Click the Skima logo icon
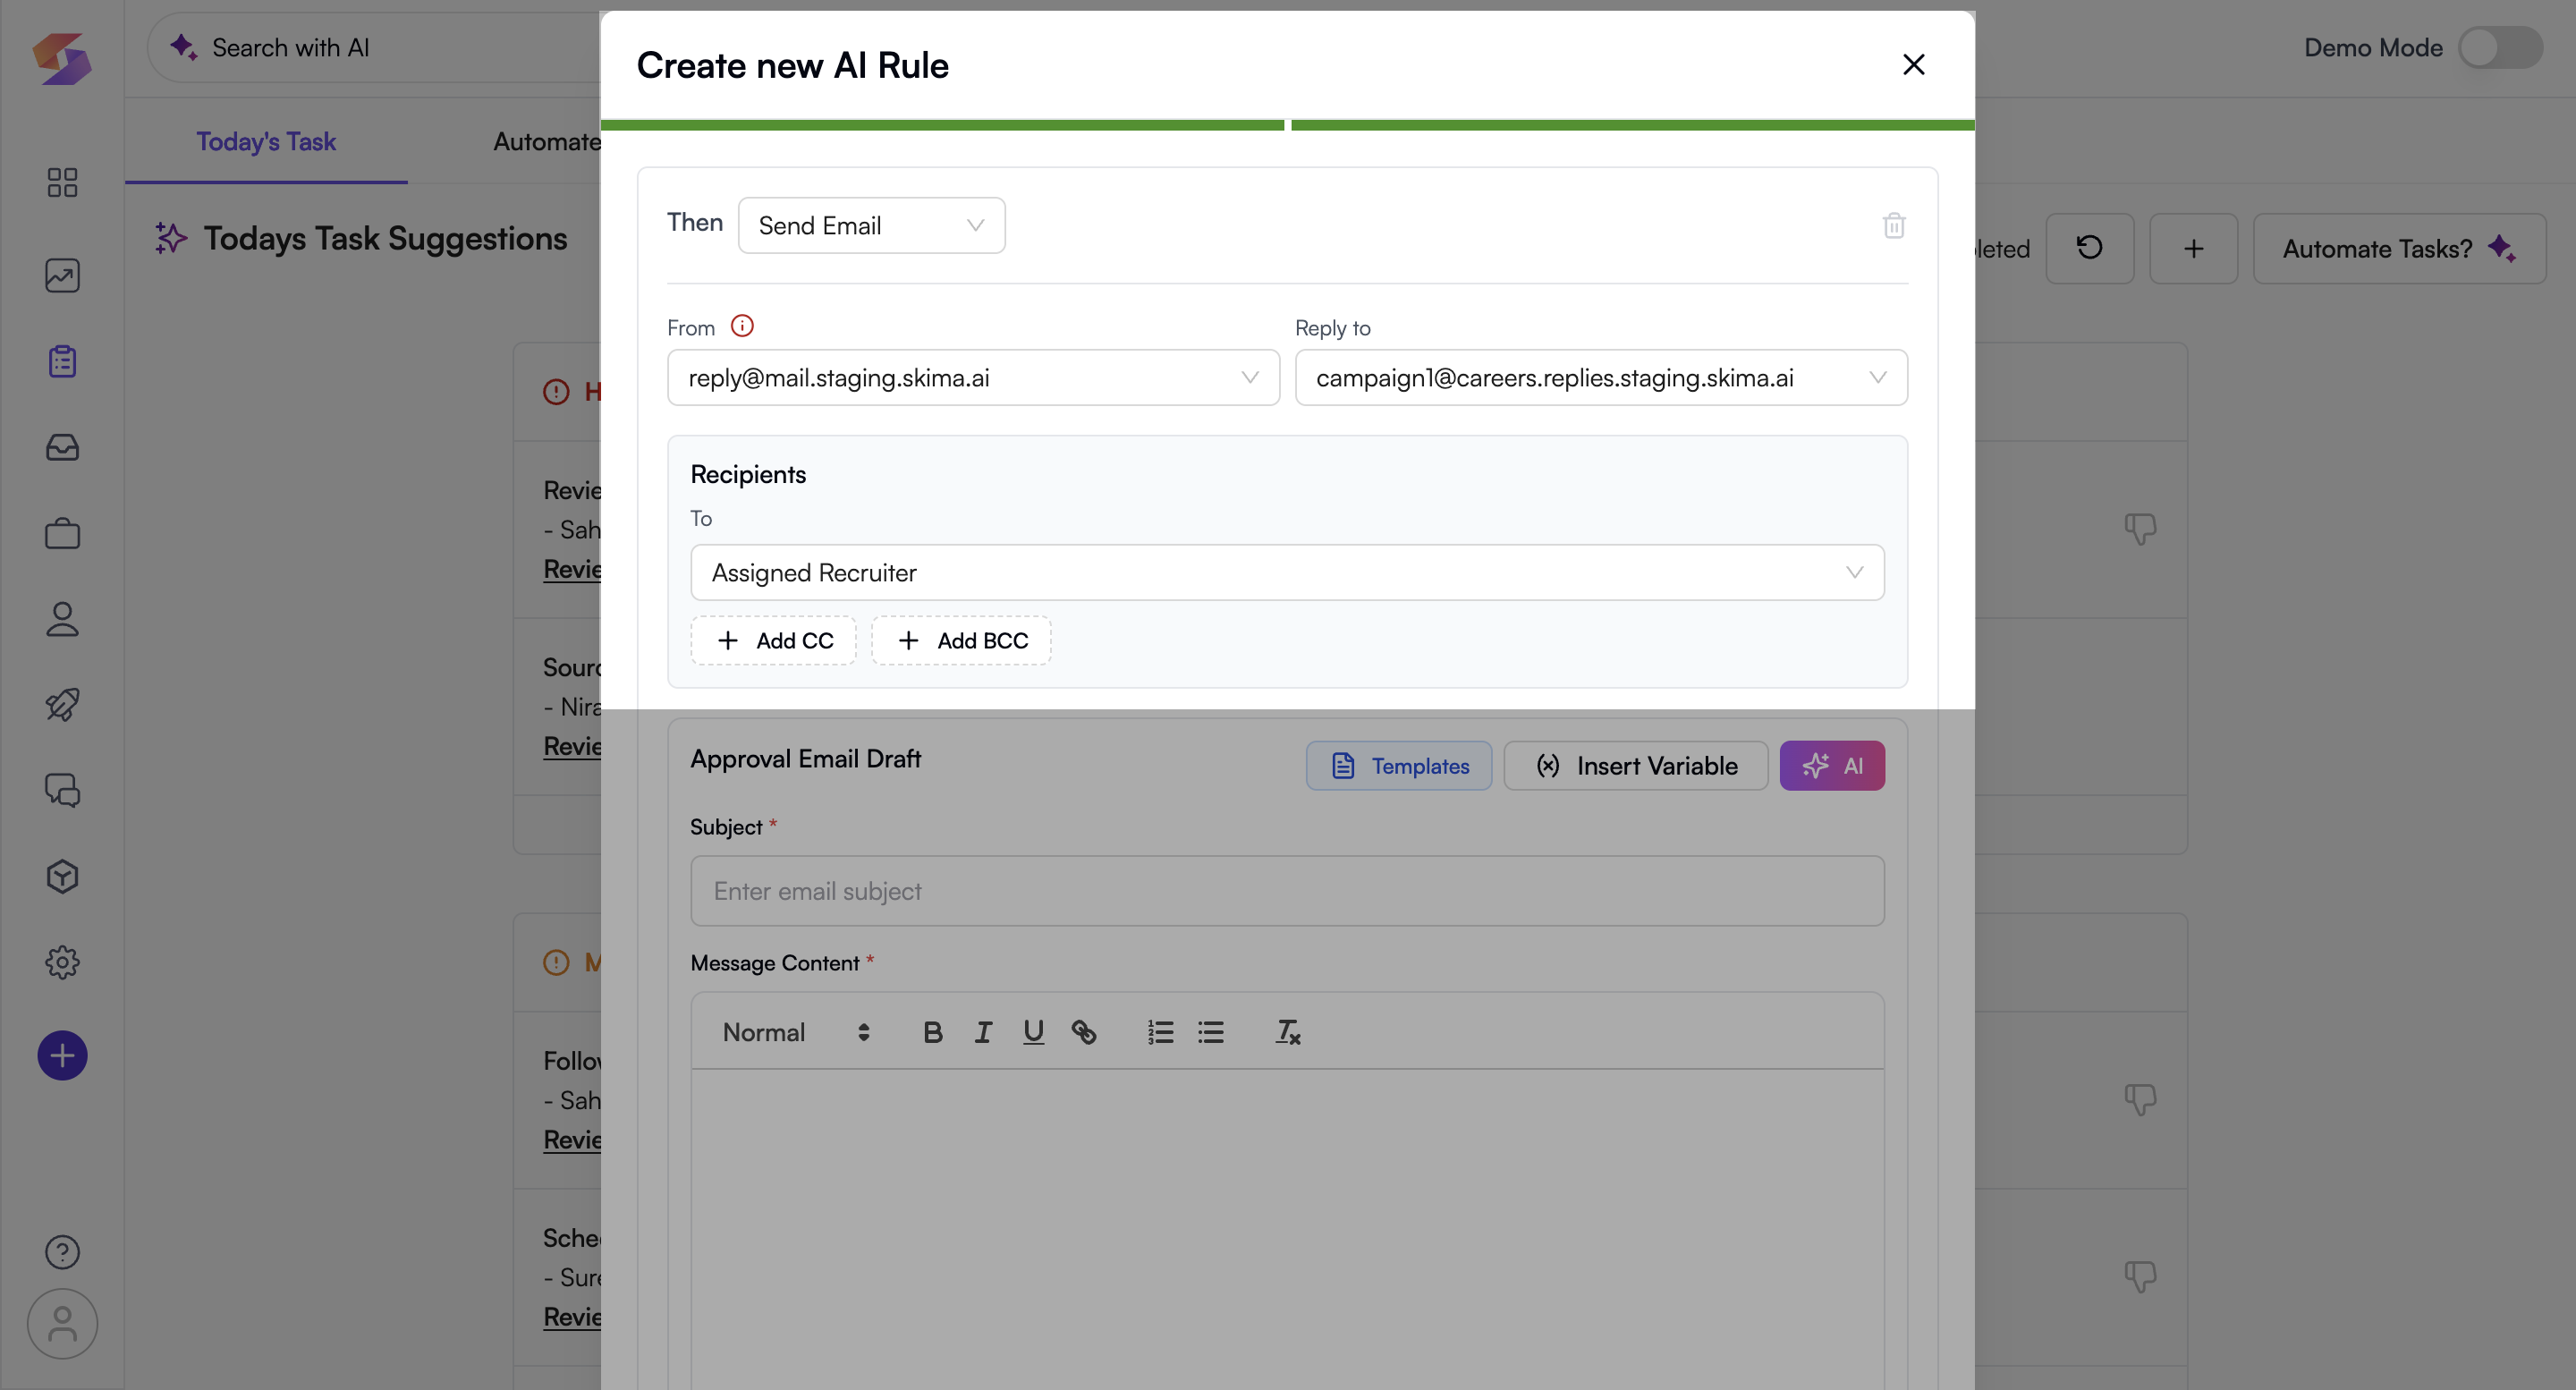This screenshot has height=1390, width=2576. [62, 58]
